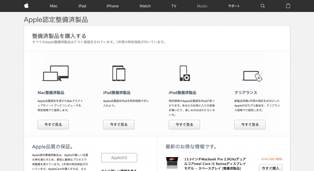Click the 最新のお得な情報です。 heading

(192, 147)
